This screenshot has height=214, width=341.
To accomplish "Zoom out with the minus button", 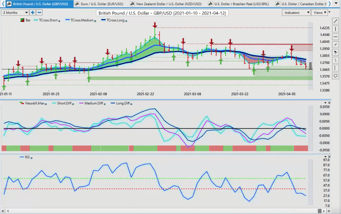I will click(39, 13).
